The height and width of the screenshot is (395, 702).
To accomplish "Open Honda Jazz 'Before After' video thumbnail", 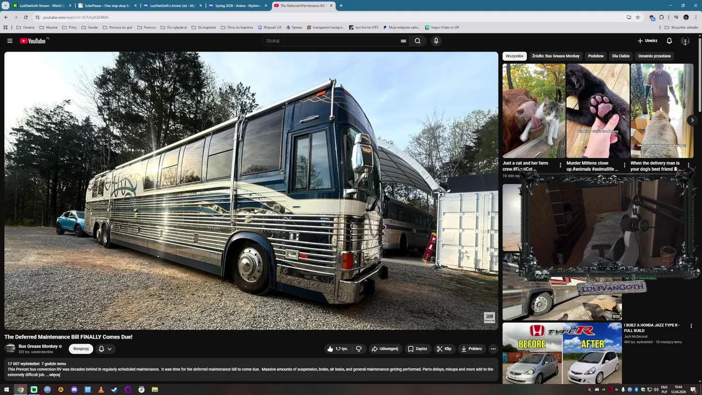I will point(562,353).
